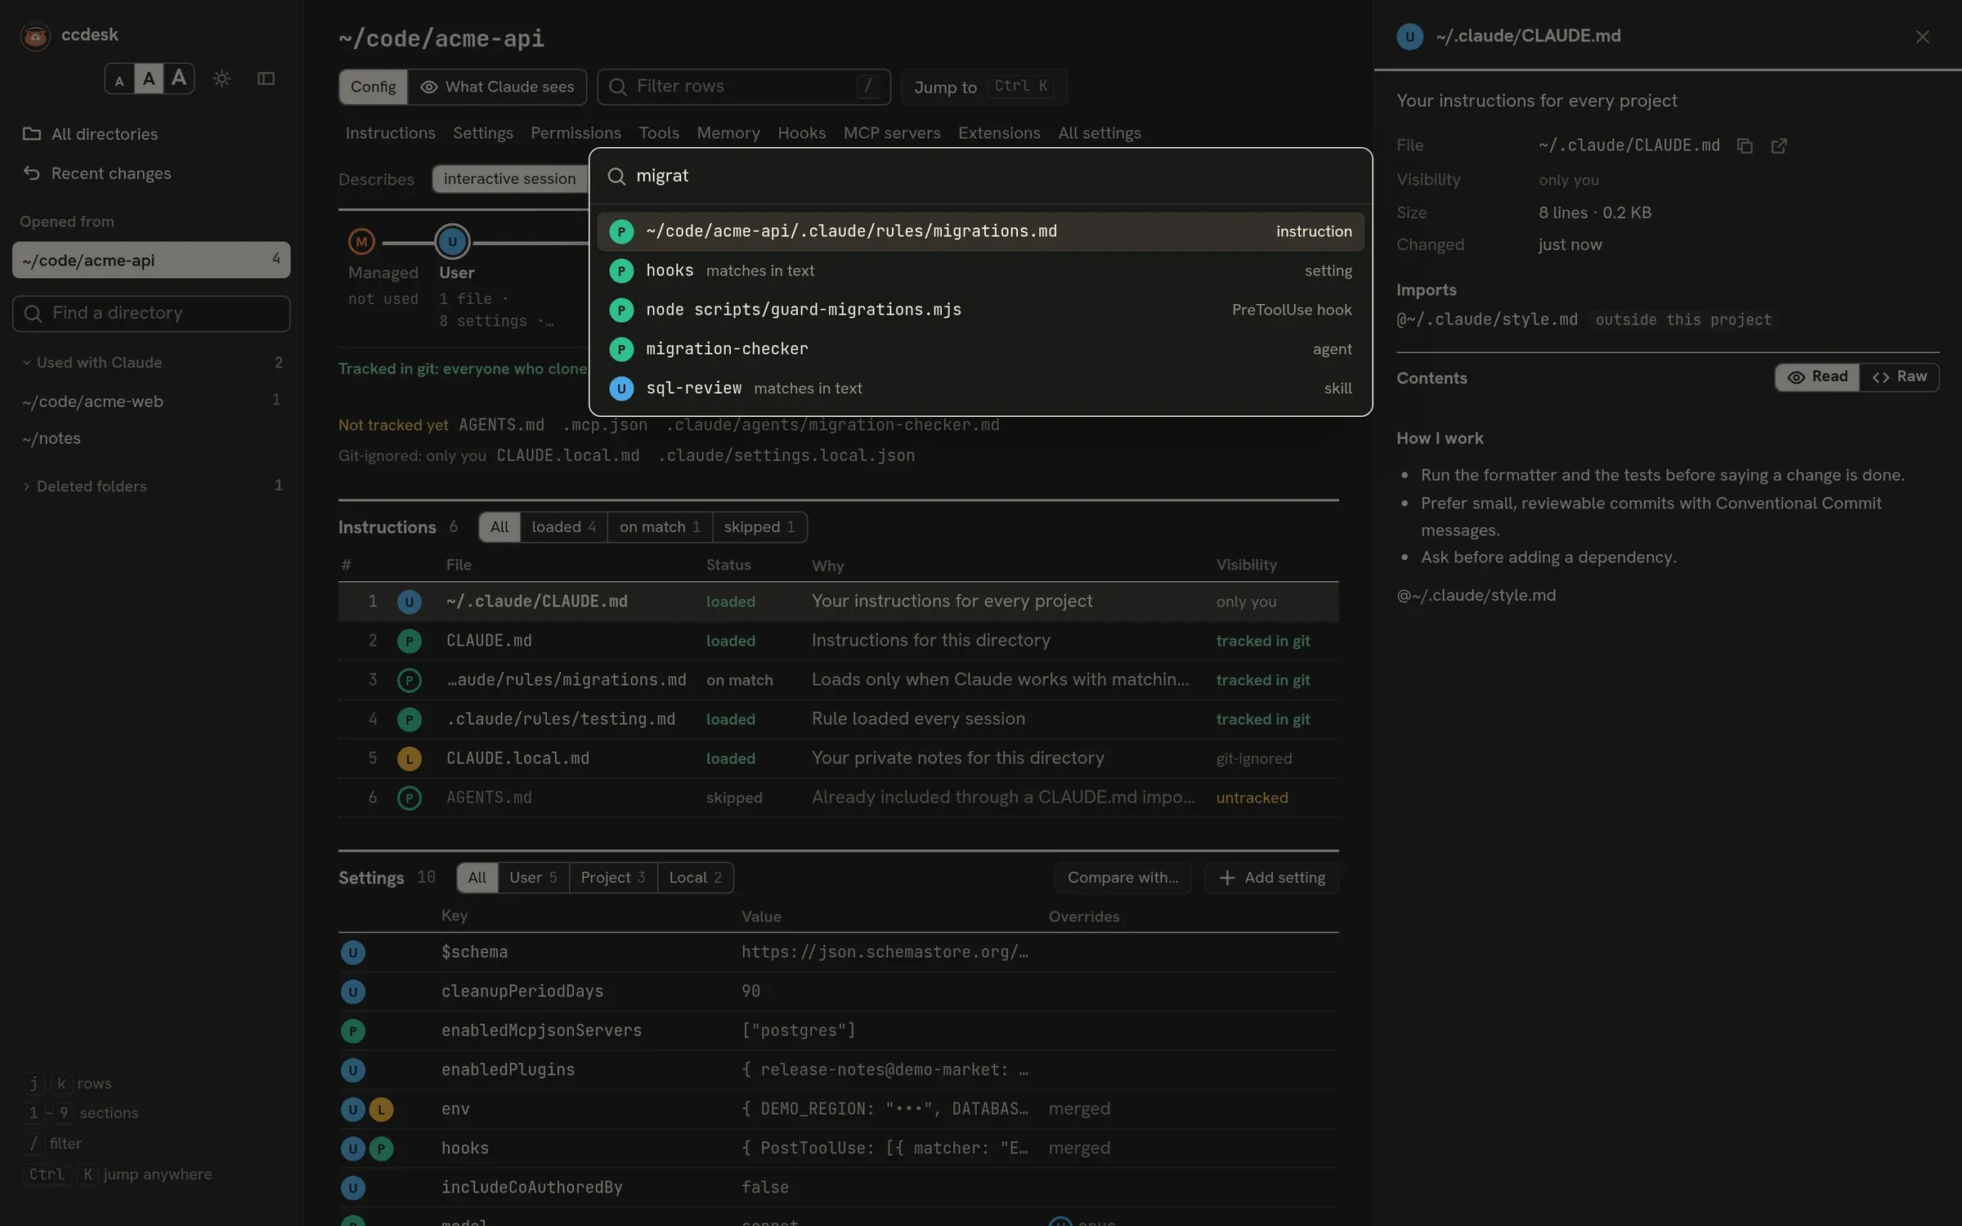Filter settings by Project 3

pos(612,878)
